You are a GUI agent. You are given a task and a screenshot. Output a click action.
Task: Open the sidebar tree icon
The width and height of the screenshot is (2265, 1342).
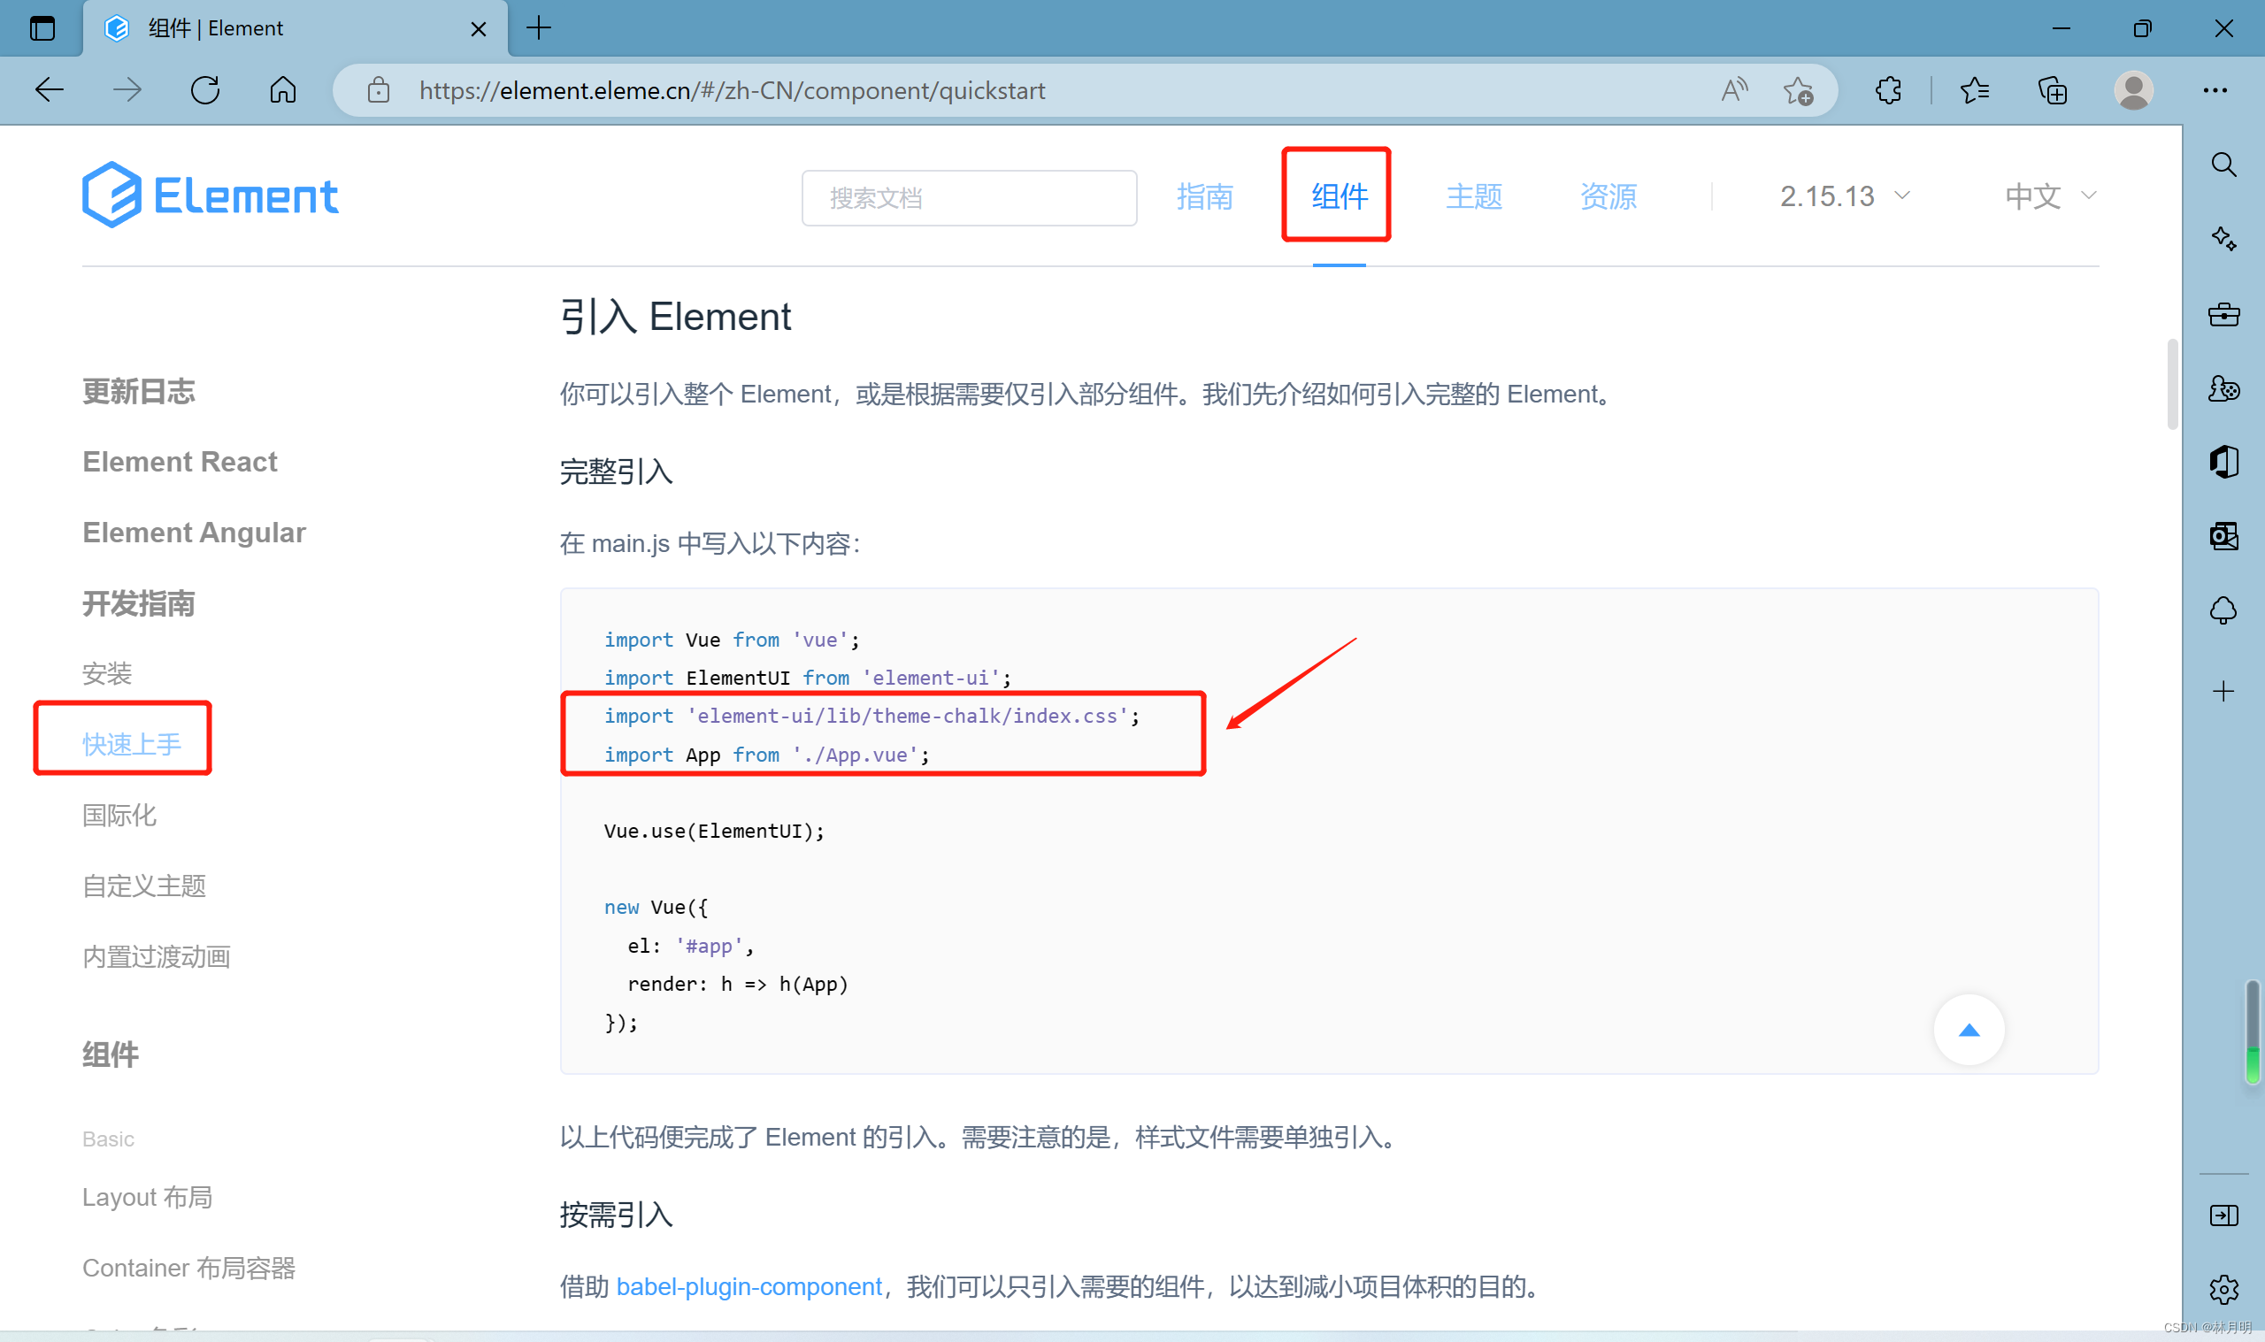click(x=2223, y=611)
